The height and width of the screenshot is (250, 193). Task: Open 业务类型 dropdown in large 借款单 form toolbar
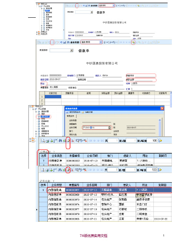pos(101,42)
